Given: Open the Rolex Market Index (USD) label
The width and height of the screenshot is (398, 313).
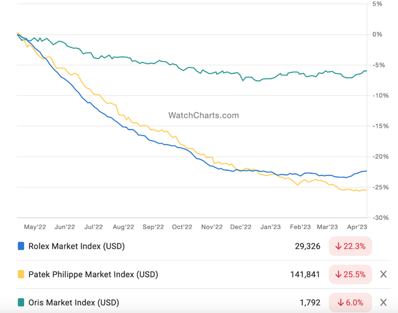Looking at the screenshot, I should pos(76,246).
